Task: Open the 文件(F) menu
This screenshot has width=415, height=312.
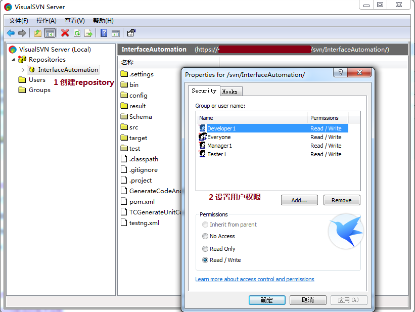Action: (x=19, y=21)
